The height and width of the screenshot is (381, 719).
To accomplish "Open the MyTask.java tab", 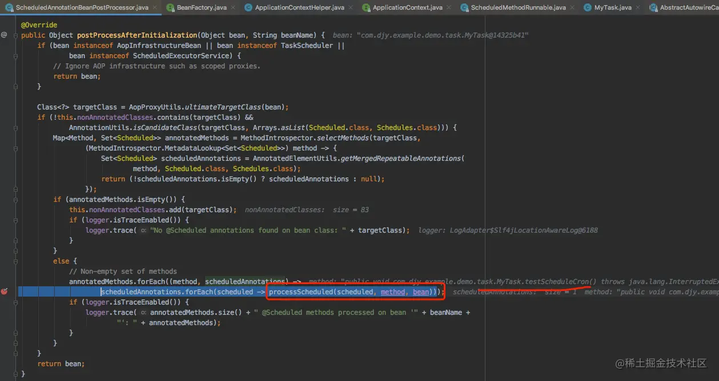I will click(613, 7).
